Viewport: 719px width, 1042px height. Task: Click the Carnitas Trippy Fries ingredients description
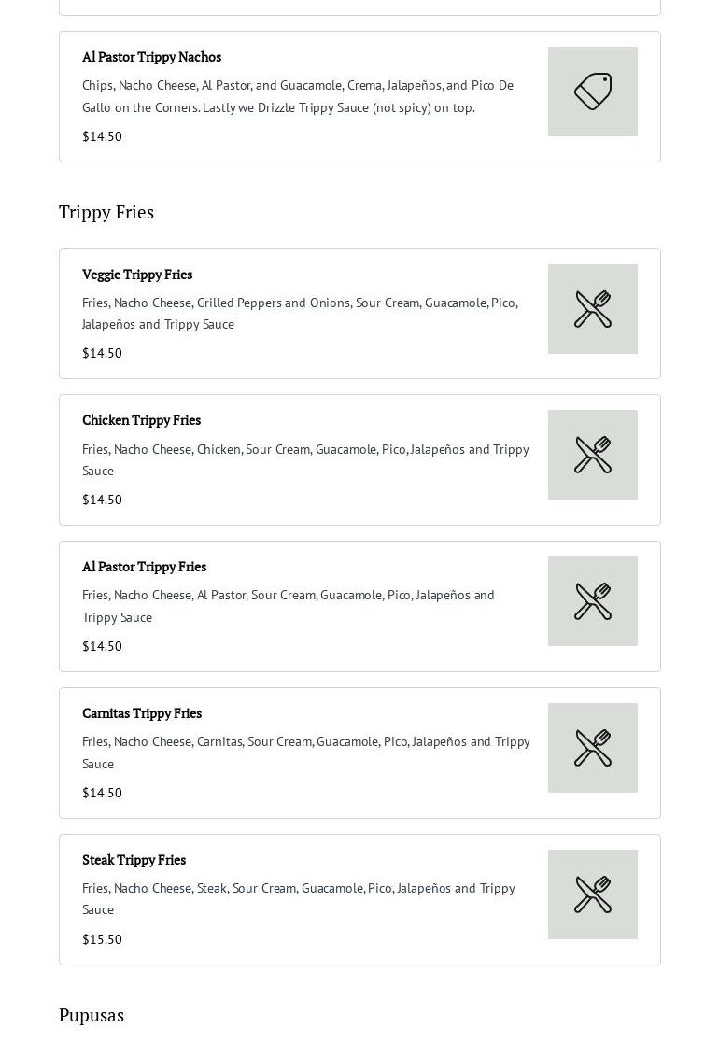[x=305, y=753]
